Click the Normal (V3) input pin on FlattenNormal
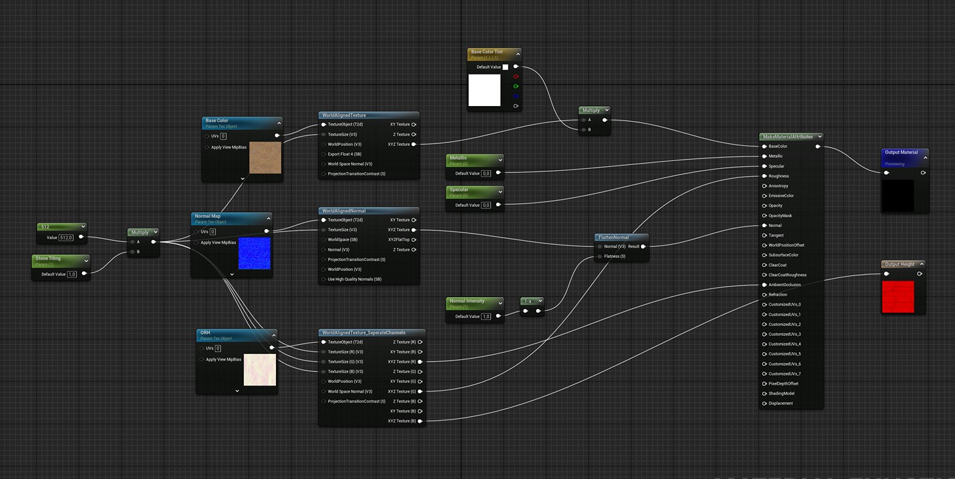The width and height of the screenshot is (955, 479). click(x=598, y=247)
